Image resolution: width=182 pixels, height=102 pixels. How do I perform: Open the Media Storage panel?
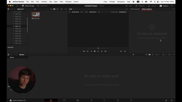pos(28,6)
